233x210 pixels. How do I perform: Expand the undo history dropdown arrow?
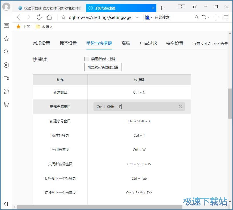tap(209, 17)
